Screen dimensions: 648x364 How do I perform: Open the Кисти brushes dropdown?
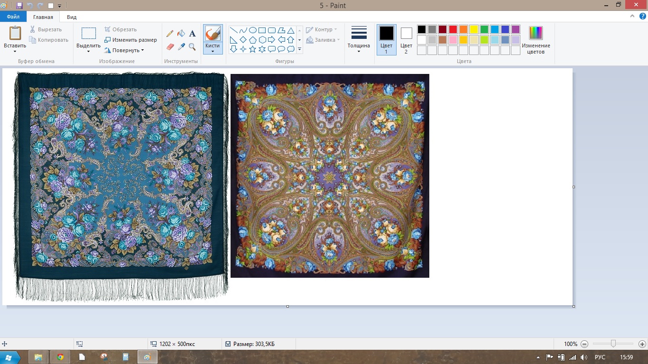(213, 48)
